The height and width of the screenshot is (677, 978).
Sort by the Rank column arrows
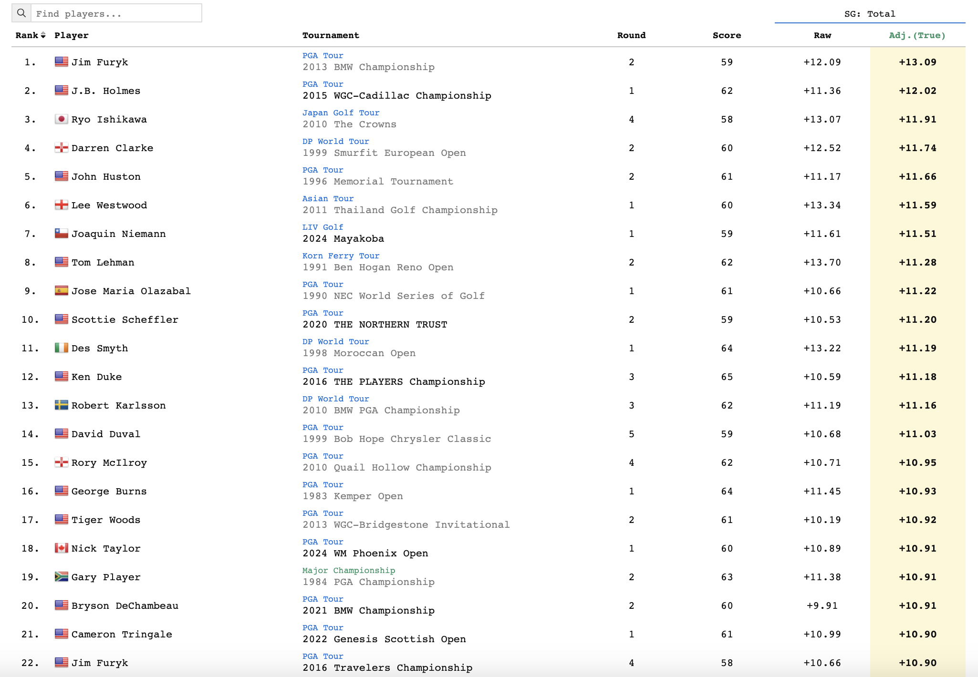pyautogui.click(x=43, y=35)
